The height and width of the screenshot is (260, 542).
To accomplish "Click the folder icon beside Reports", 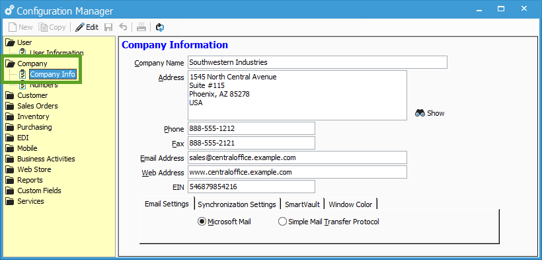I will [11, 181].
